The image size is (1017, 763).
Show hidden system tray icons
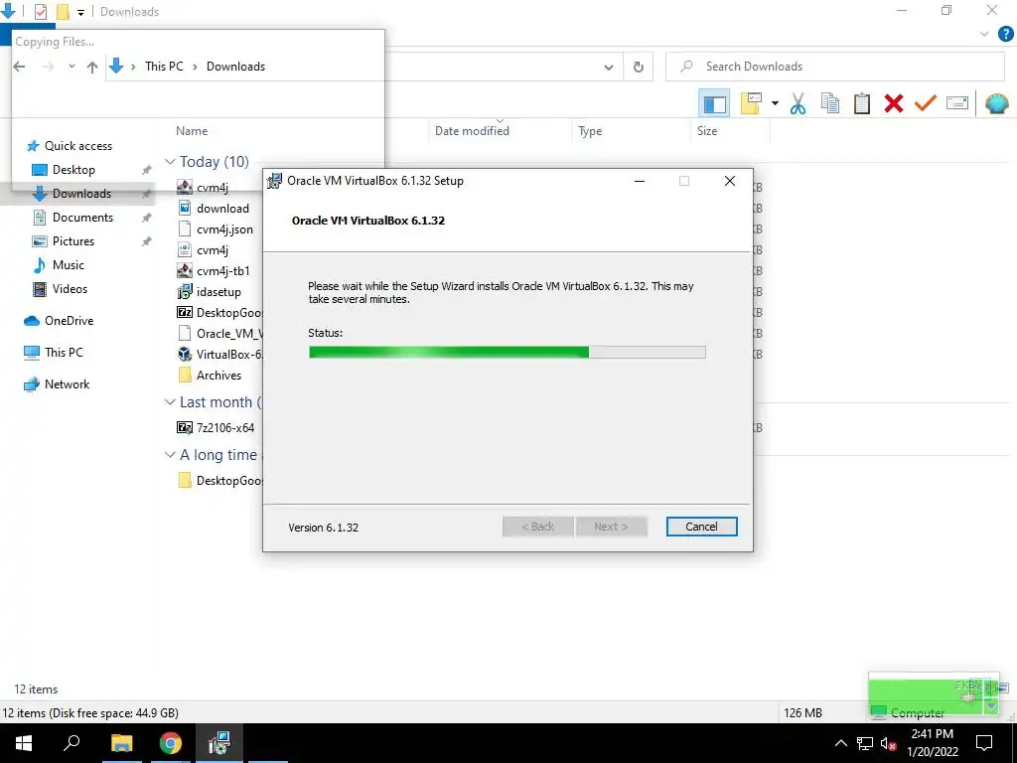tap(840, 743)
